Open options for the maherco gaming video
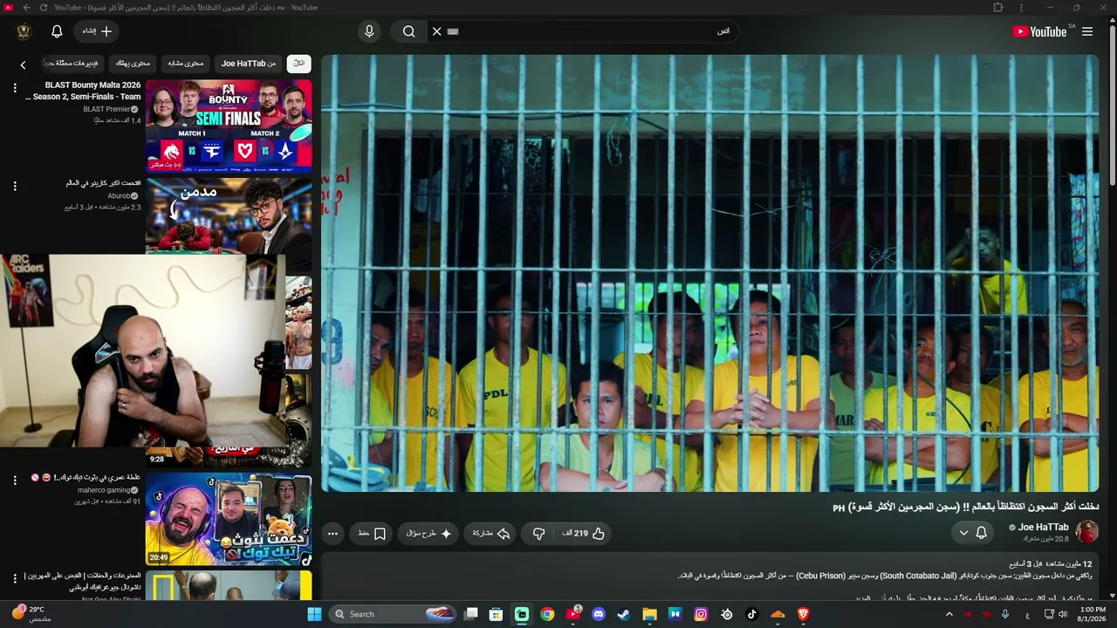The width and height of the screenshot is (1117, 628). (15, 481)
